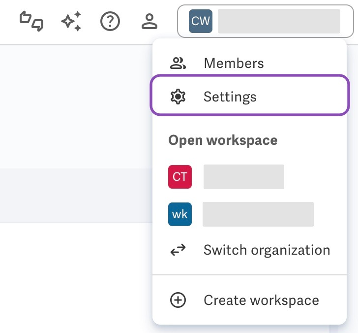Toggle the CW workspace switcher dropdown
Viewport: 358px width, 333px height.
[266, 21]
